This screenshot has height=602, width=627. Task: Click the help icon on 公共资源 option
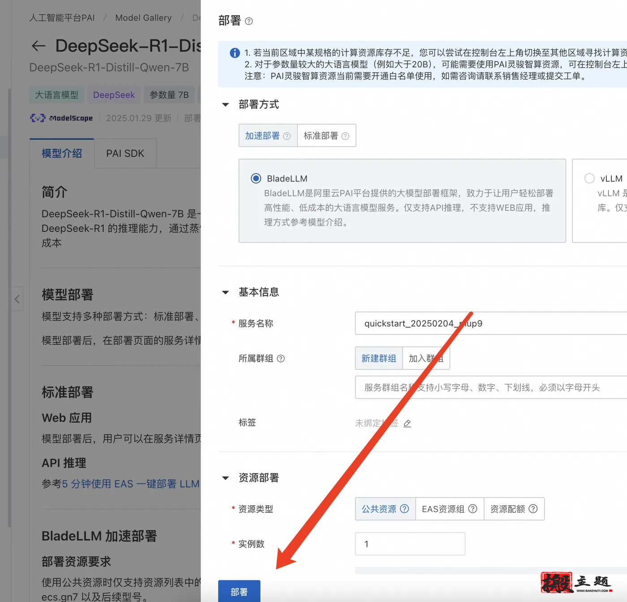click(x=404, y=509)
